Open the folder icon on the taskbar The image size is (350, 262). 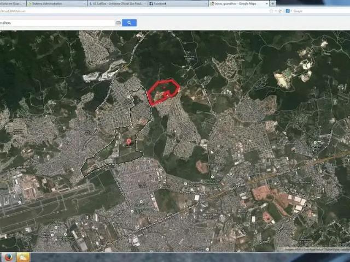[x=23, y=257]
